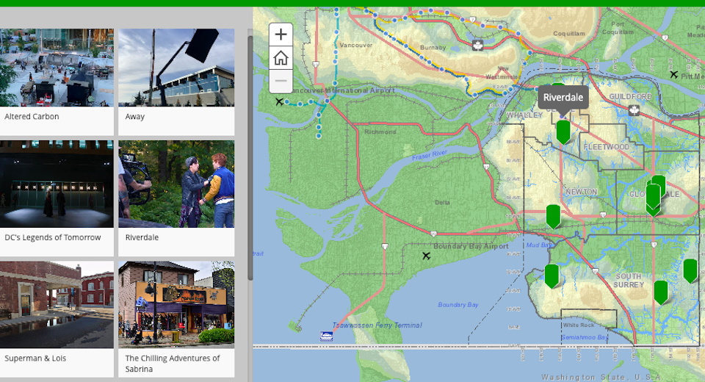Click the Boundary Bay water label
Screen dimensions: 705x382
[x=458, y=305]
